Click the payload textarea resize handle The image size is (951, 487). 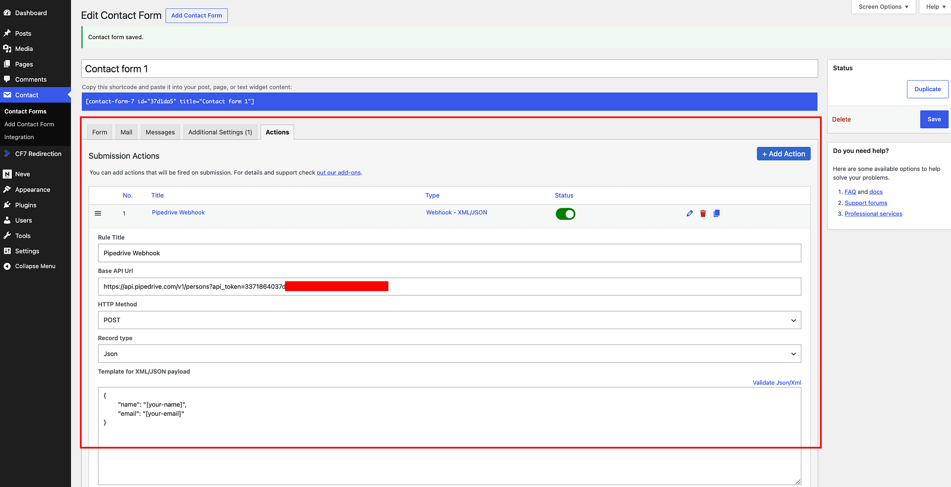click(798, 482)
